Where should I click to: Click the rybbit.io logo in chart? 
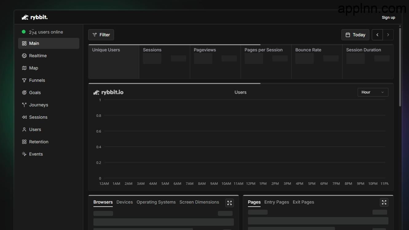point(108,92)
